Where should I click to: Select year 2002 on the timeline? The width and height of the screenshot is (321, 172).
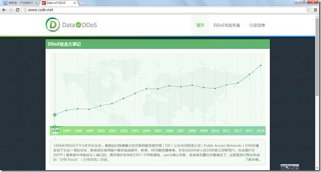click(x=124, y=131)
